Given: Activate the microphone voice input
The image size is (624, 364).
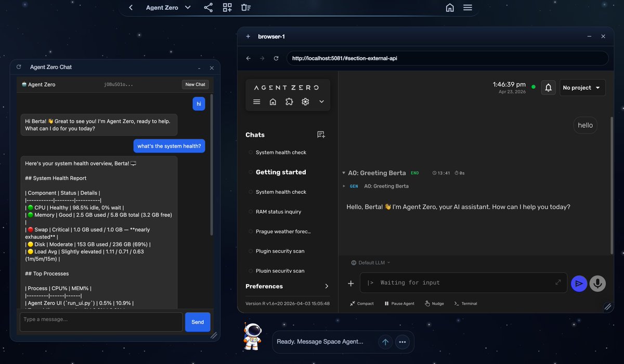Looking at the screenshot, I should point(597,283).
